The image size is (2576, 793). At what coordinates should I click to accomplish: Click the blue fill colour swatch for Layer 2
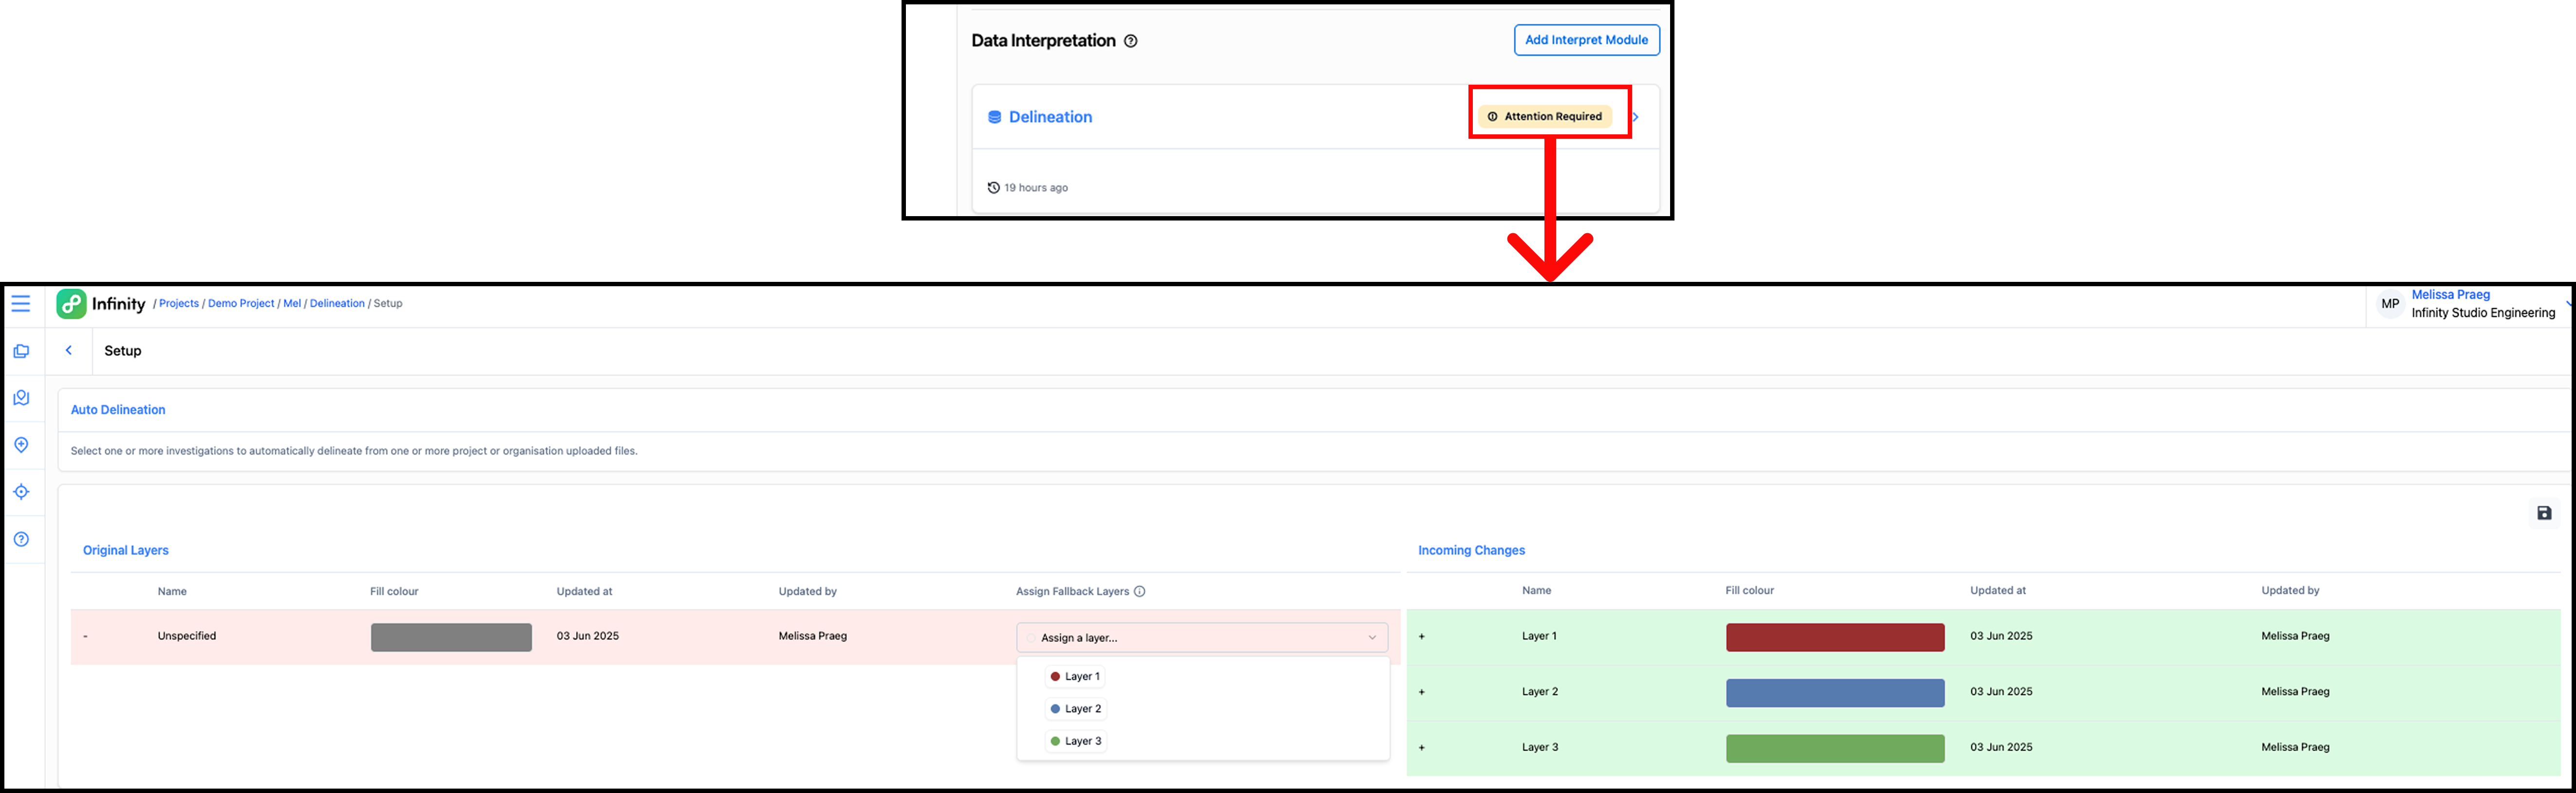coord(1835,693)
